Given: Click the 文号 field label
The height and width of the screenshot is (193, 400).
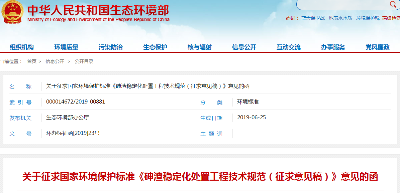Looking at the screenshot, I should pos(20,134).
